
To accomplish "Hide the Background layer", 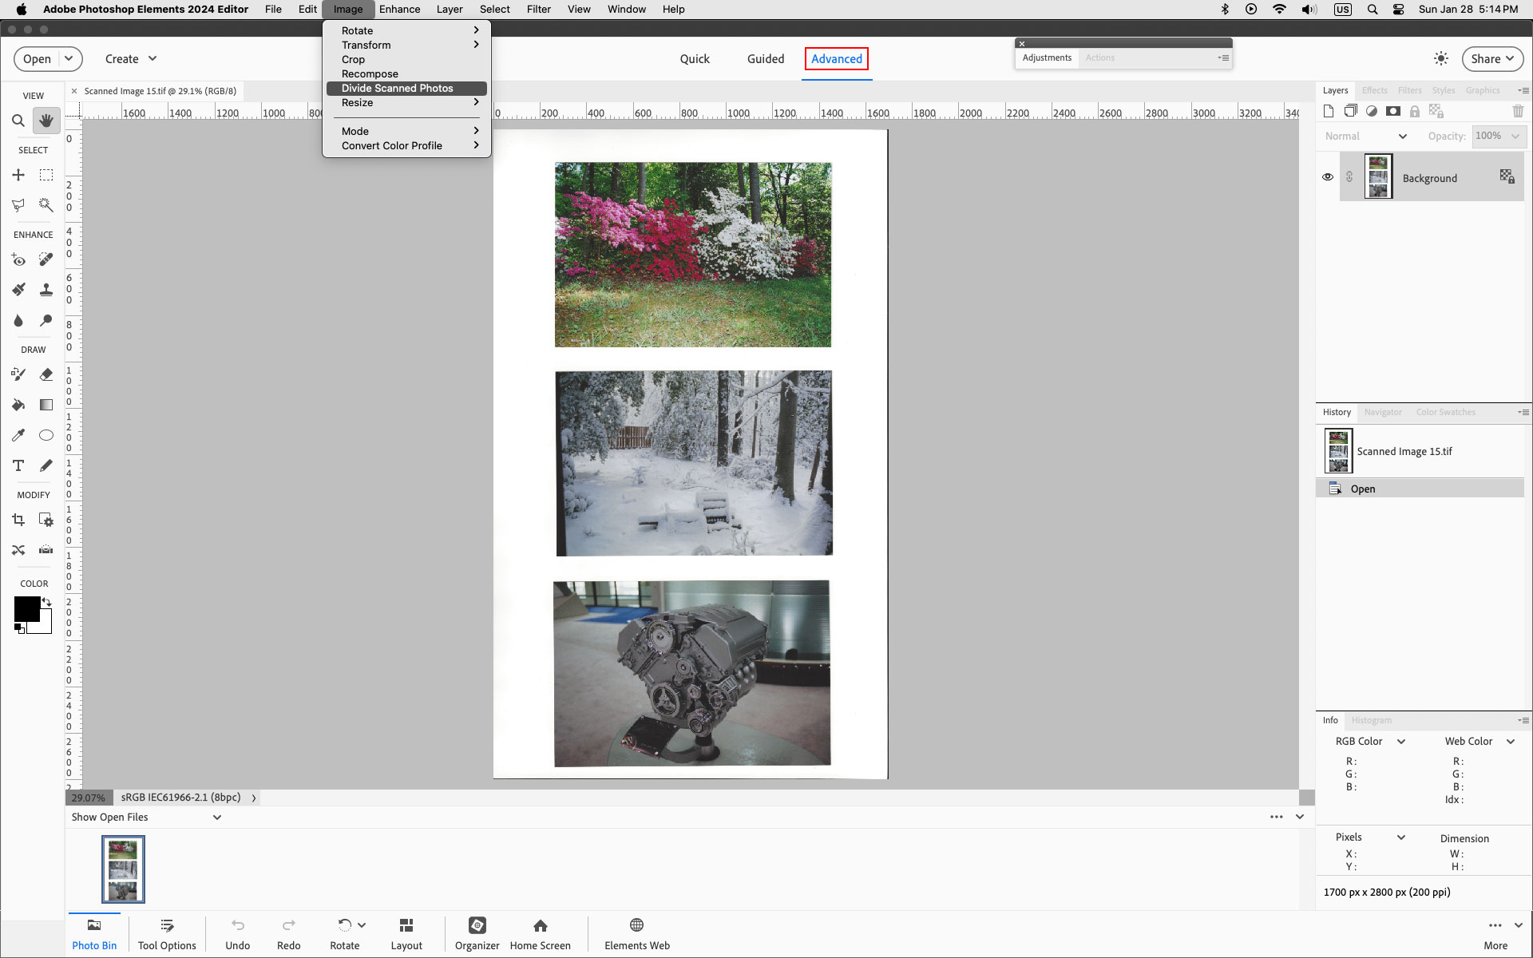I will (1328, 176).
